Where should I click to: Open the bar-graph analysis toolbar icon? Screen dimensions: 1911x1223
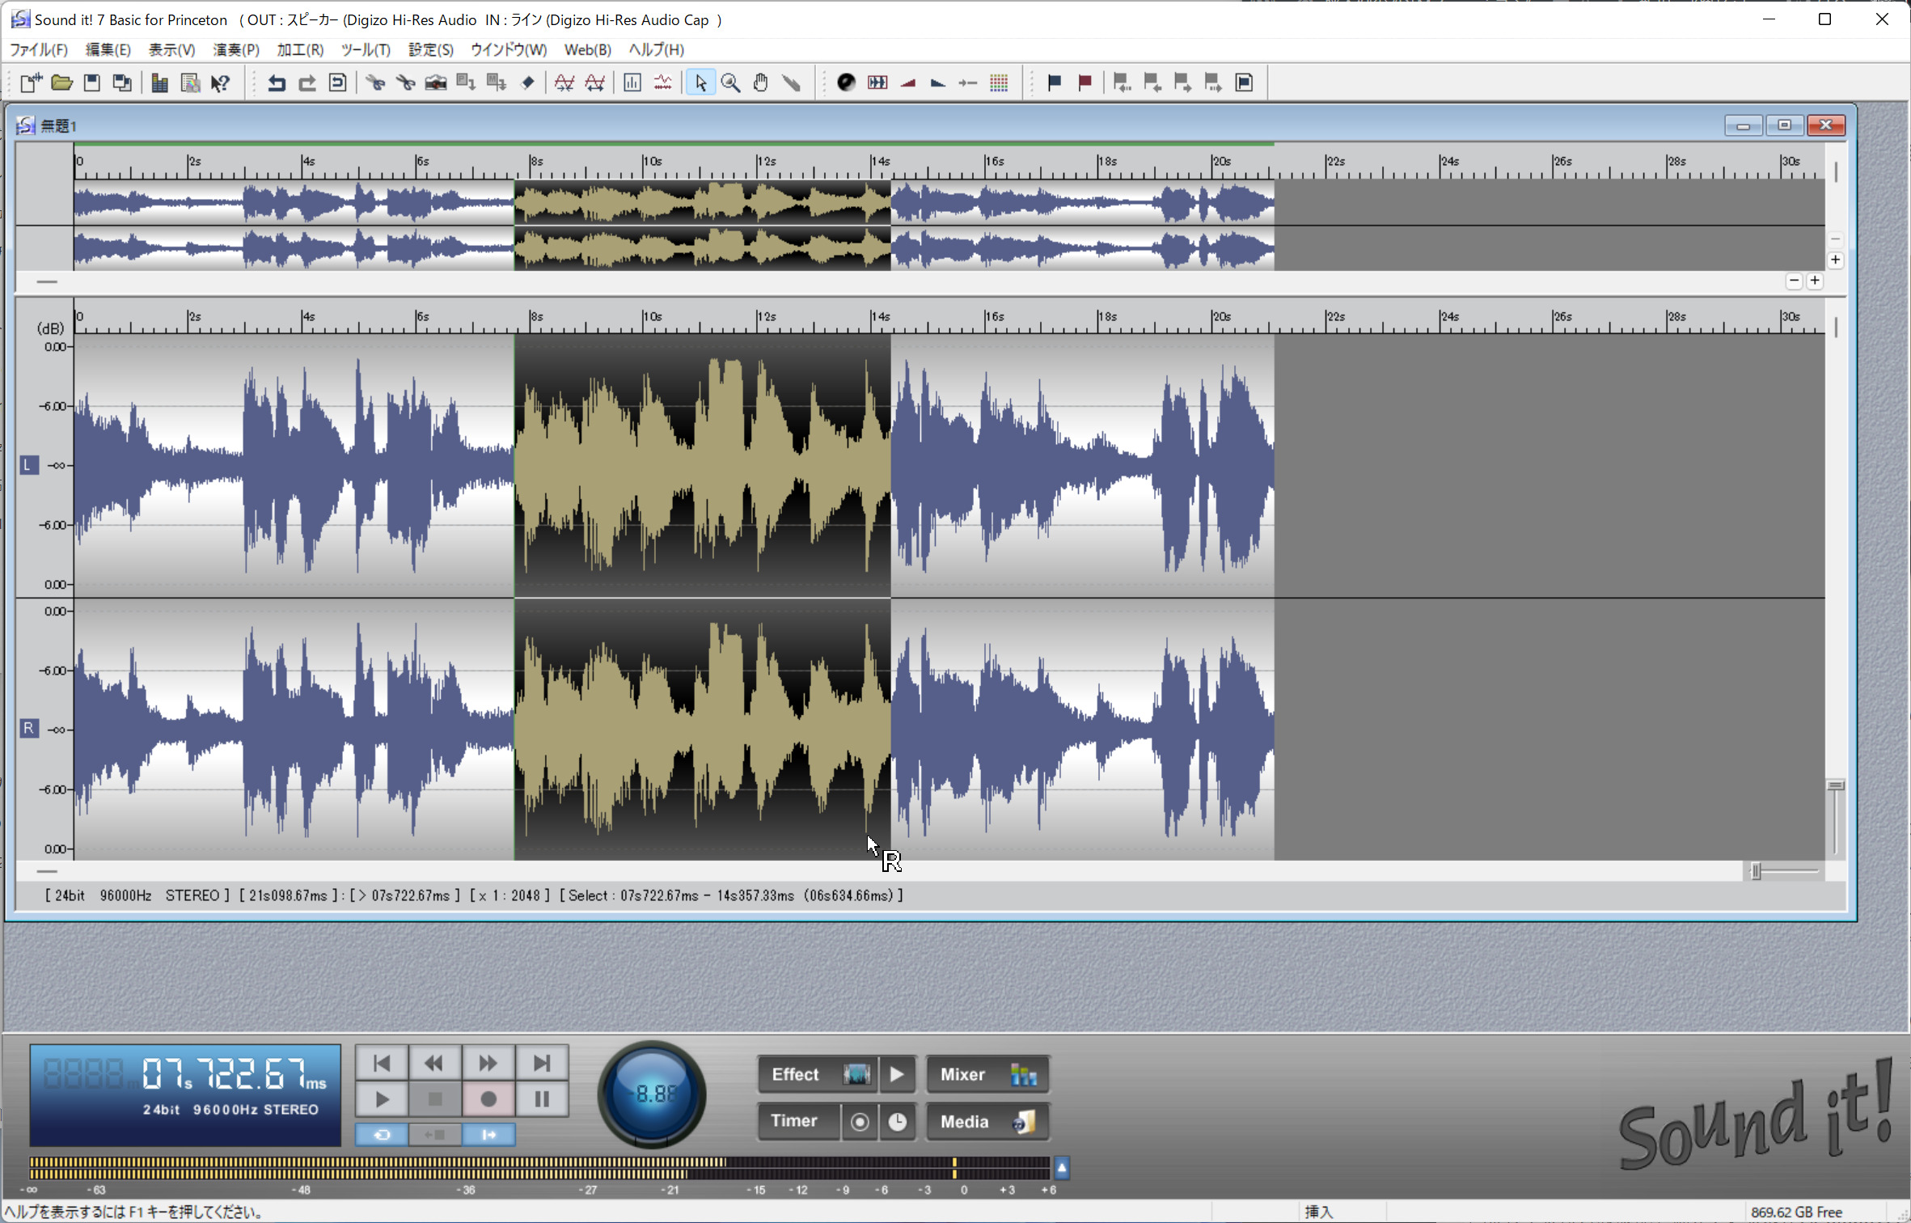pos(632,83)
